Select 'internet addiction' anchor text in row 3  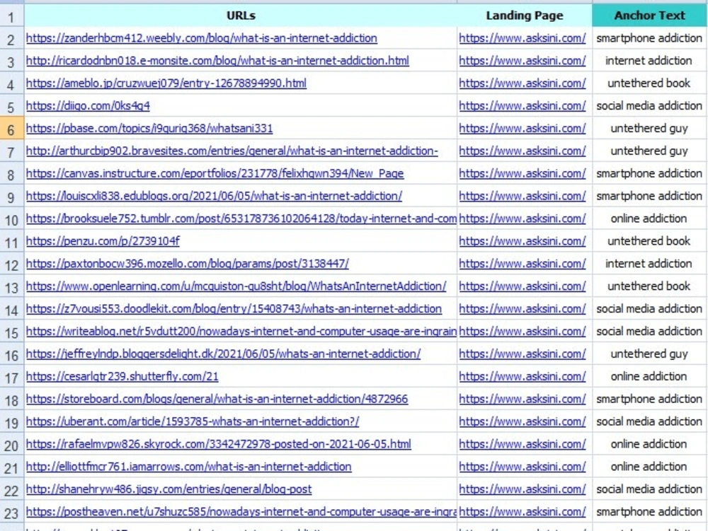649,60
